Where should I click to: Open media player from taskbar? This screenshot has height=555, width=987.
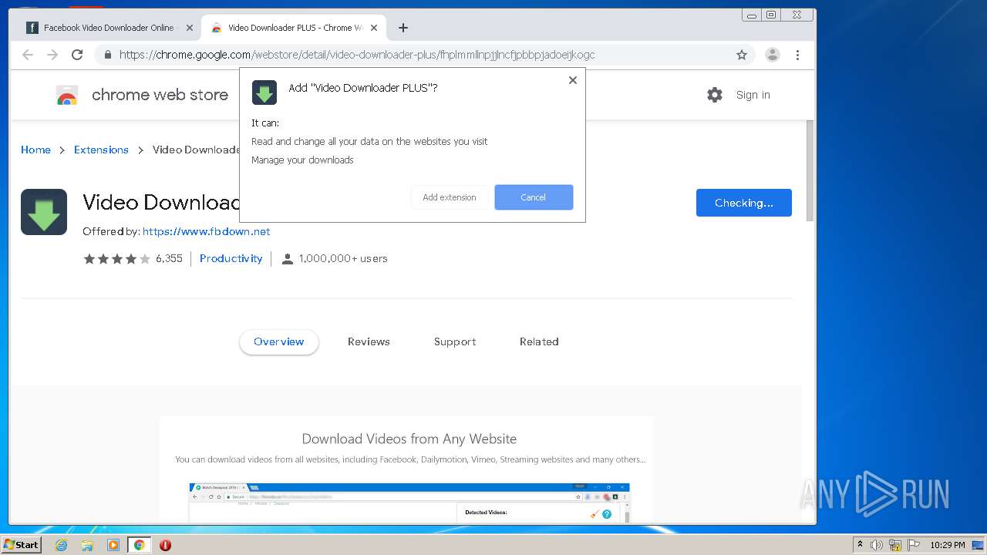pyautogui.click(x=113, y=545)
